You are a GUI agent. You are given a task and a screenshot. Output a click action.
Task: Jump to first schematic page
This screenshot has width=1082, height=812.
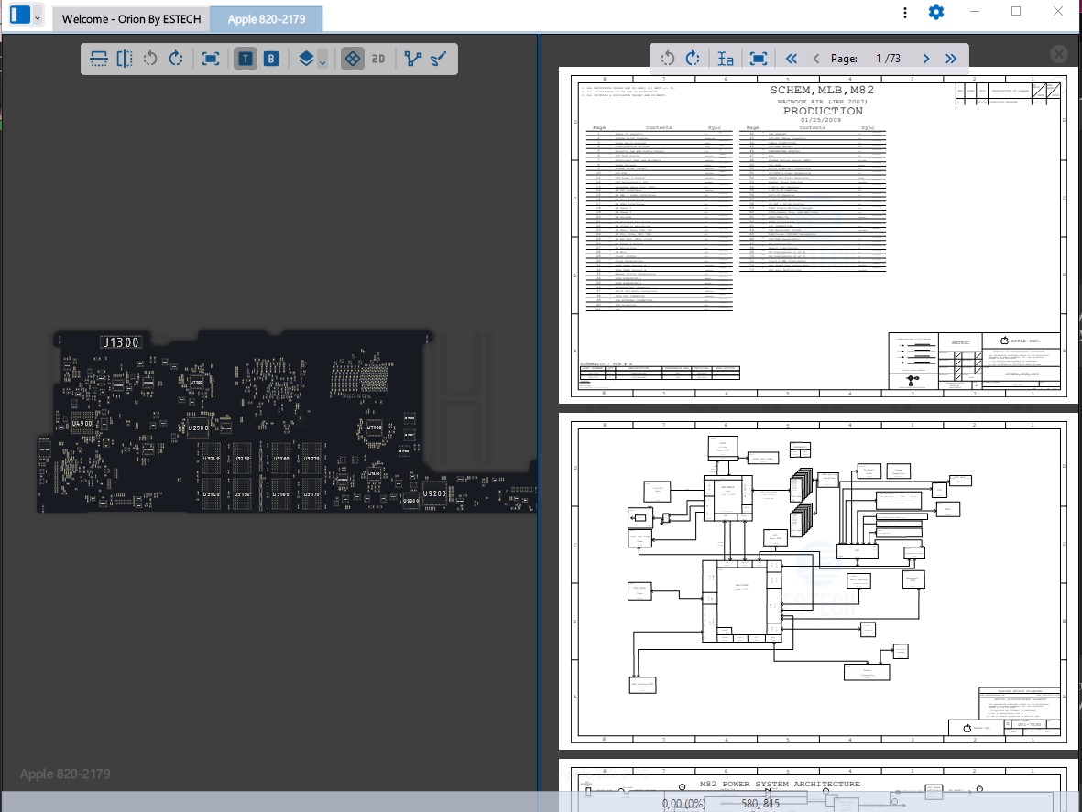791,59
